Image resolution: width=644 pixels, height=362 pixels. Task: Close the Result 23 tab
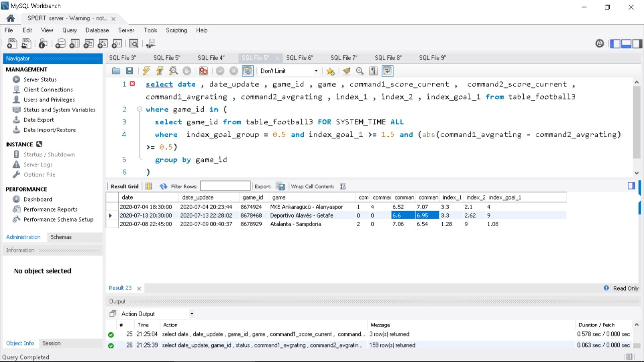click(x=139, y=288)
